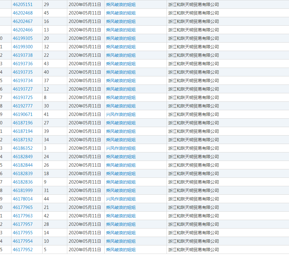Select registration number 46177965 link

[23, 207]
